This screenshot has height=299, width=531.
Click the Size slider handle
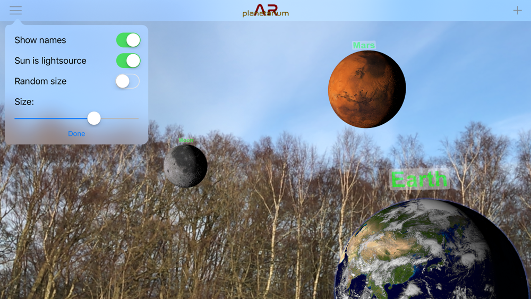(94, 118)
